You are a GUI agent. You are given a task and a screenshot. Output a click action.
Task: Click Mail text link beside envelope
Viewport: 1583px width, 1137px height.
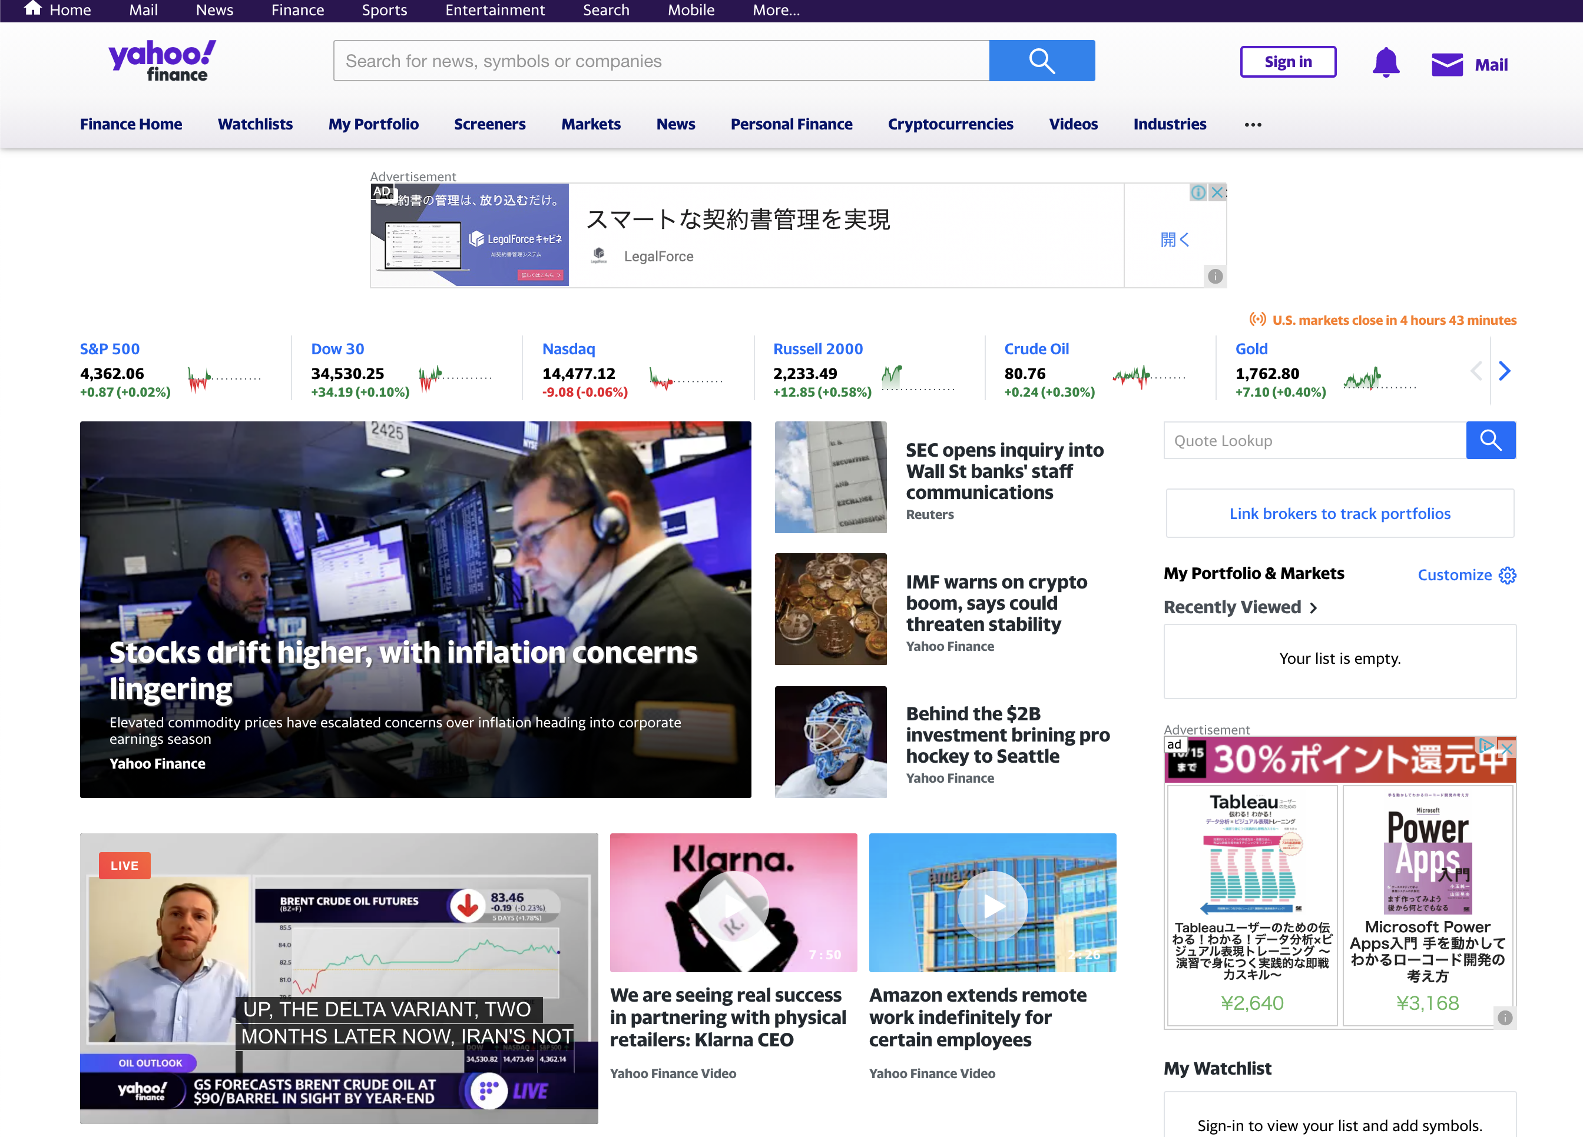coord(1491,65)
